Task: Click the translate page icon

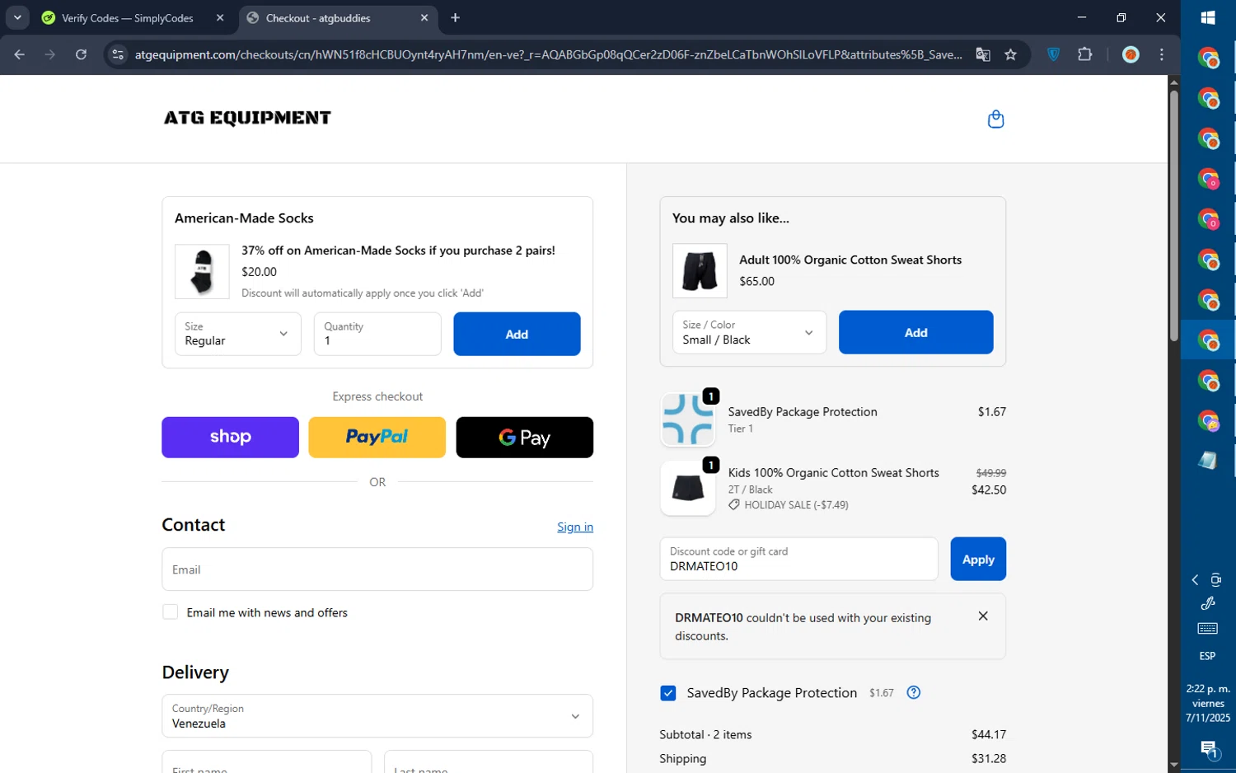Action: 983,54
